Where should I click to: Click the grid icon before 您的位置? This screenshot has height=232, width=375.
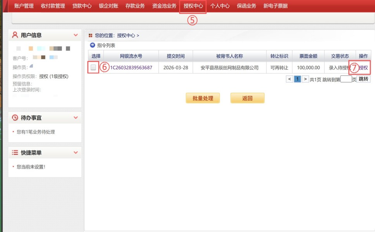(91, 35)
